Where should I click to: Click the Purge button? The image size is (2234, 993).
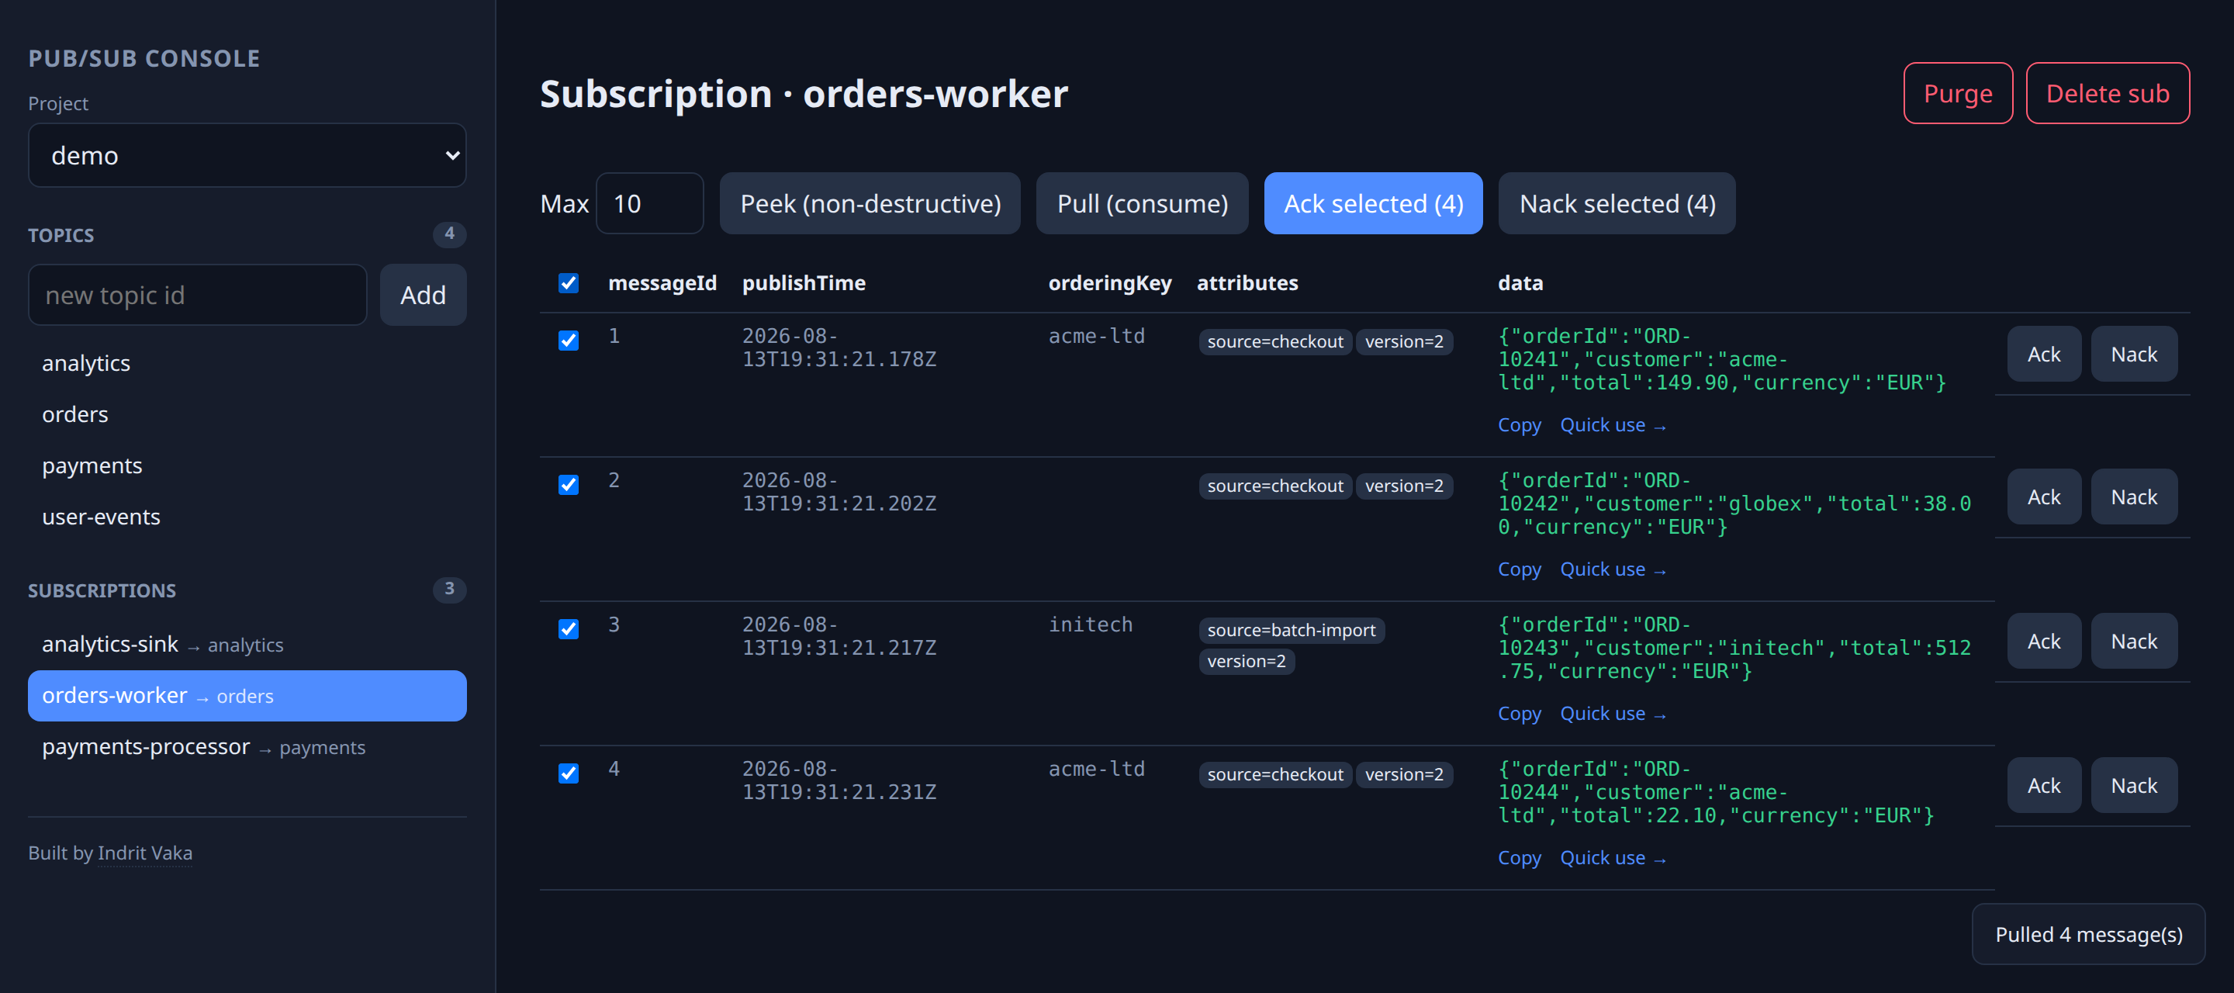point(1957,93)
